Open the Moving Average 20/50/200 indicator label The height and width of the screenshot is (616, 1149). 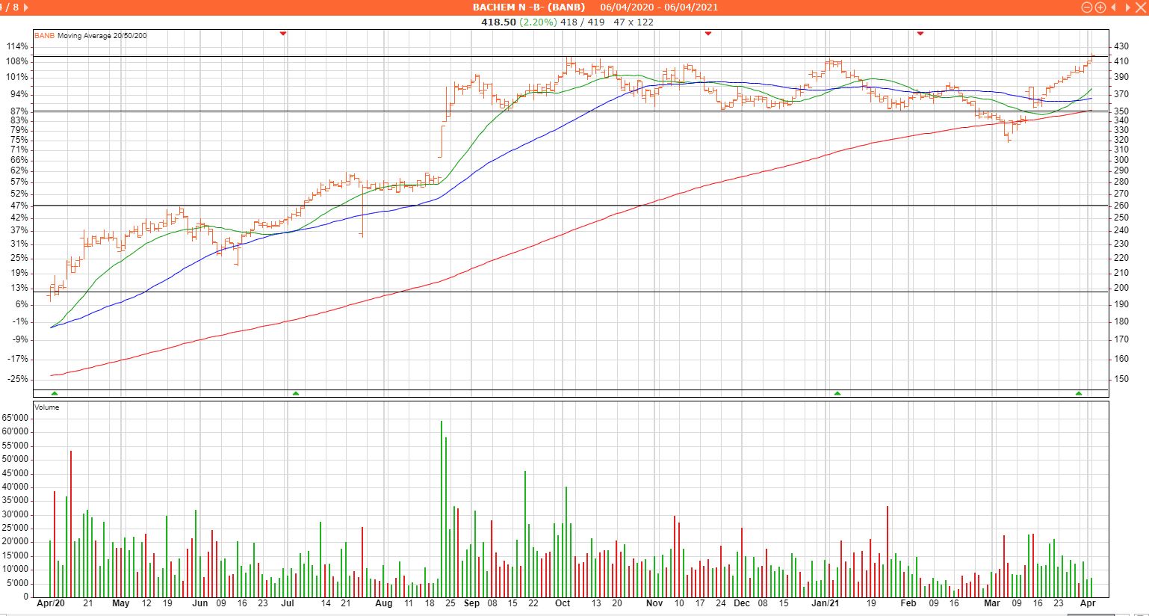(102, 36)
